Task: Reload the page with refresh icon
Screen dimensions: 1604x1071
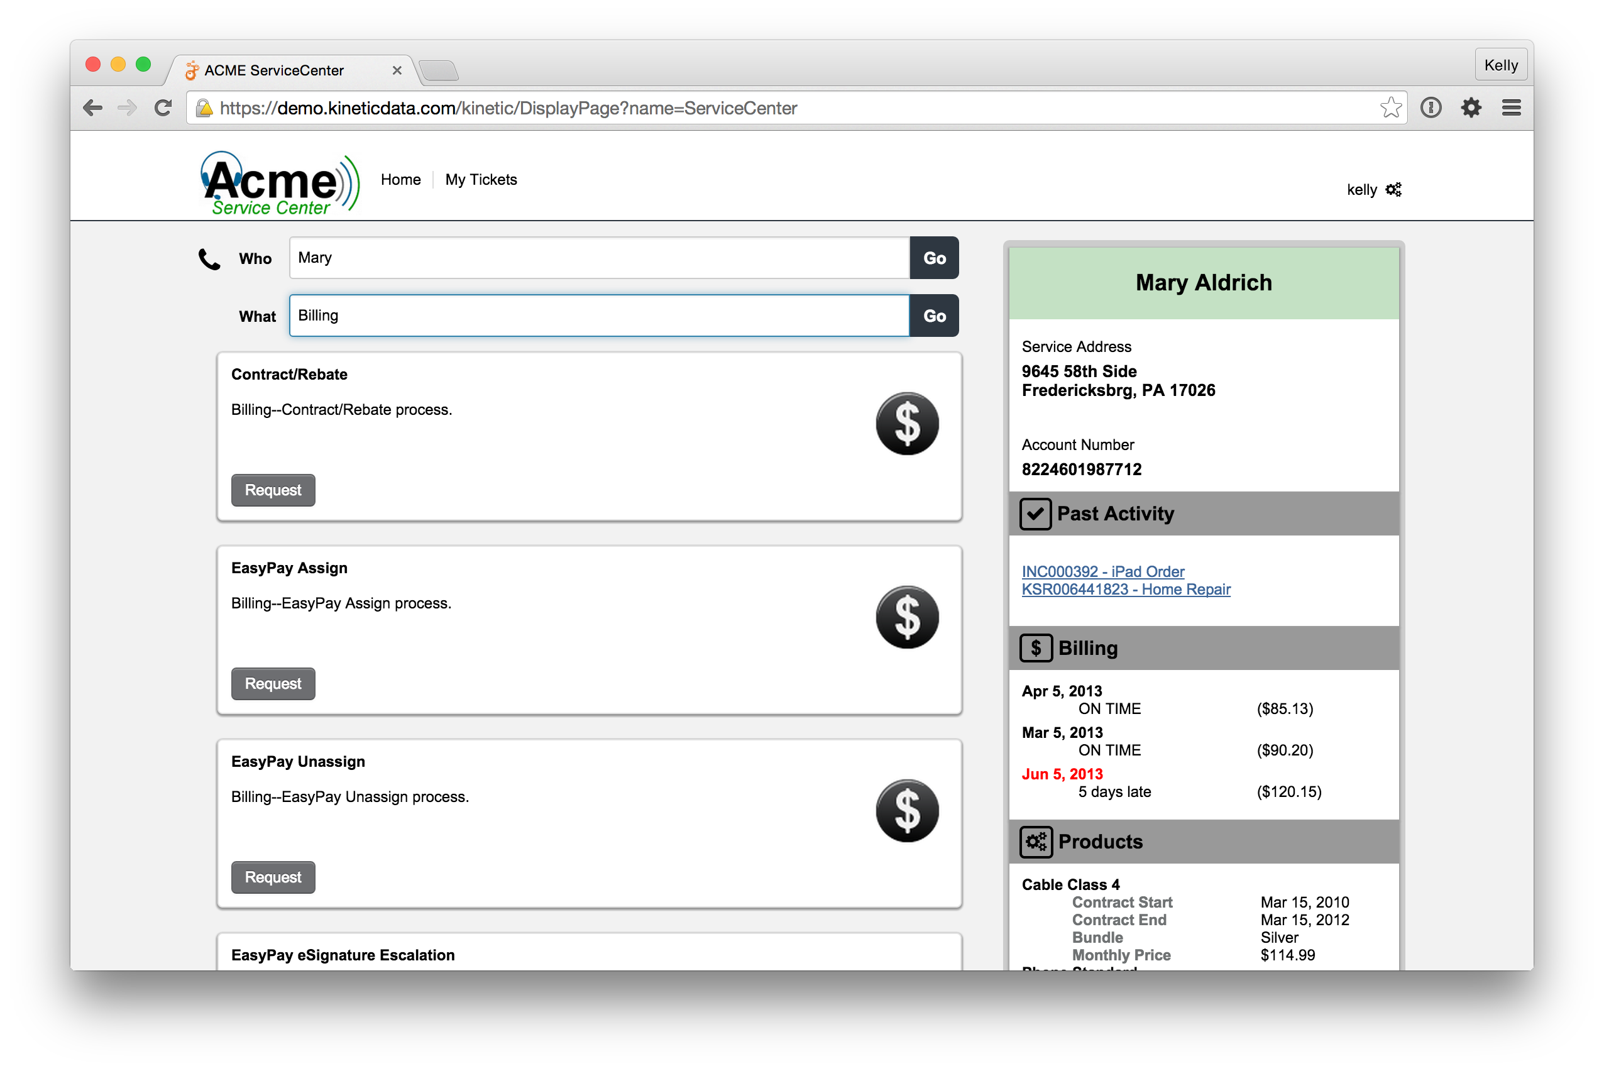Action: (163, 108)
